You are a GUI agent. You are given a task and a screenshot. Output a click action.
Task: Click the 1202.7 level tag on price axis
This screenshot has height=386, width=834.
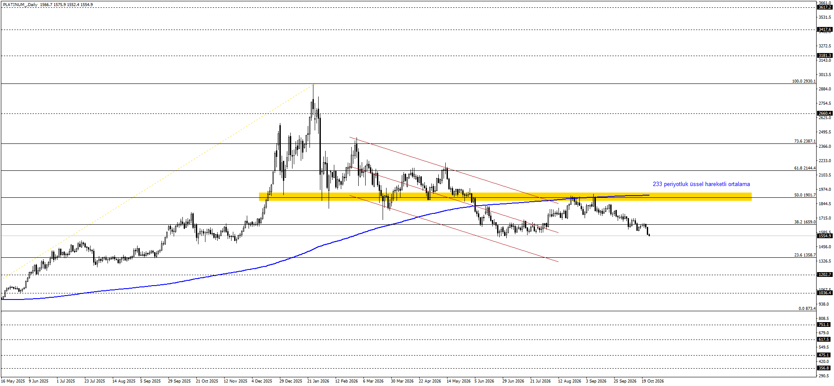coord(825,275)
